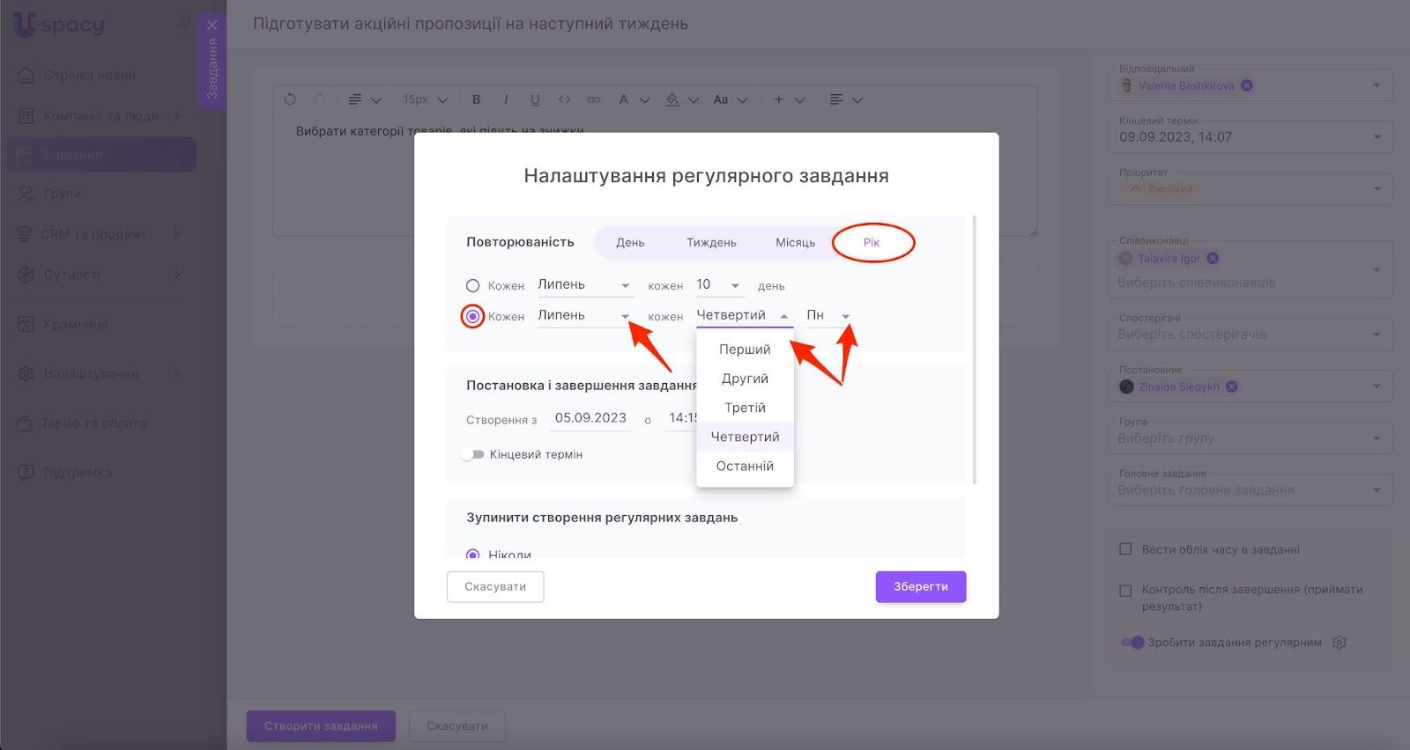
Task: Click the redo icon in editor toolbar
Action: [320, 99]
